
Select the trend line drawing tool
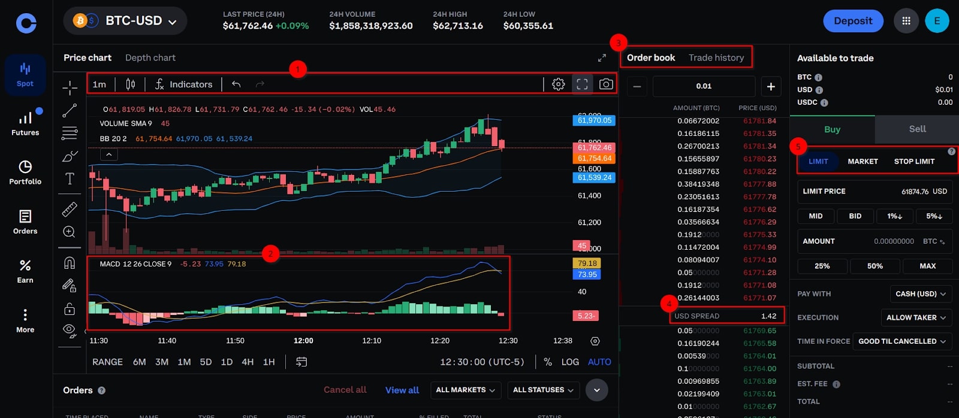click(70, 110)
